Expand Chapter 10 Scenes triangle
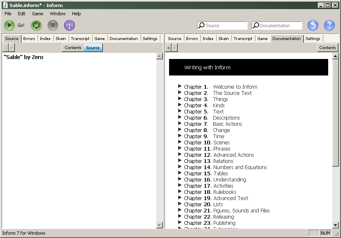Screen dimensions: 341x238 180,142
